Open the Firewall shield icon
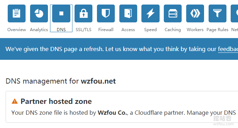 coord(106,14)
